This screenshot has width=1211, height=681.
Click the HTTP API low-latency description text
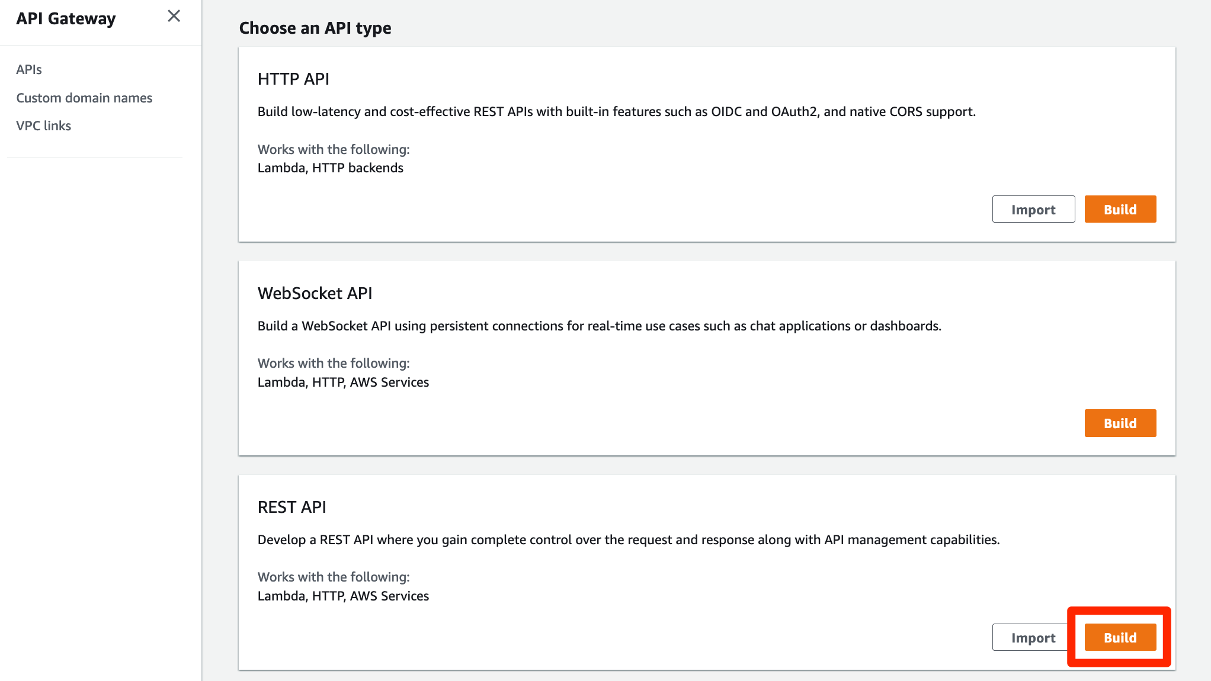point(616,111)
